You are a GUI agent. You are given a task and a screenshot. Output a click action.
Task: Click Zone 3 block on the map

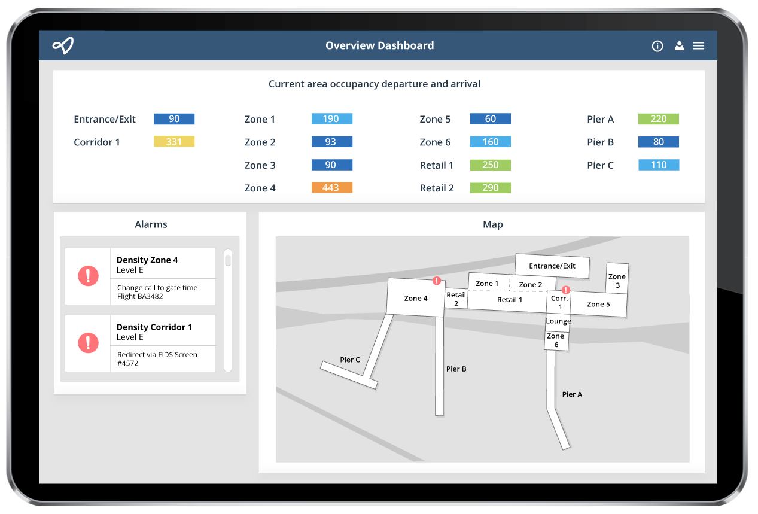617,280
